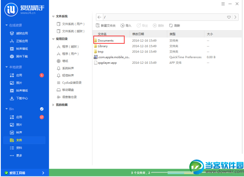This screenshot has height=177, width=244.
Task: Select 文件 (files) under Bin device
Action: 24,140
